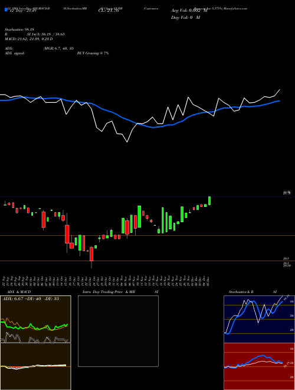The width and height of the screenshot is (295, 390).
Task: Click 'Intra Day Trading Price & MR' panel title
Action: 109,292
